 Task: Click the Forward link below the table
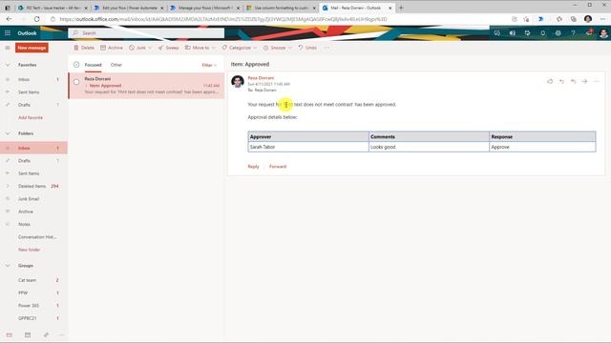(x=278, y=167)
